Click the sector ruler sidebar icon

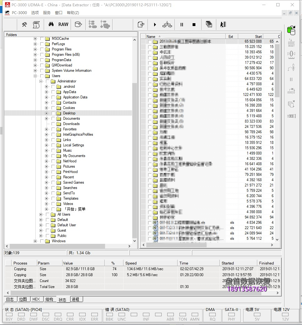point(291,55)
